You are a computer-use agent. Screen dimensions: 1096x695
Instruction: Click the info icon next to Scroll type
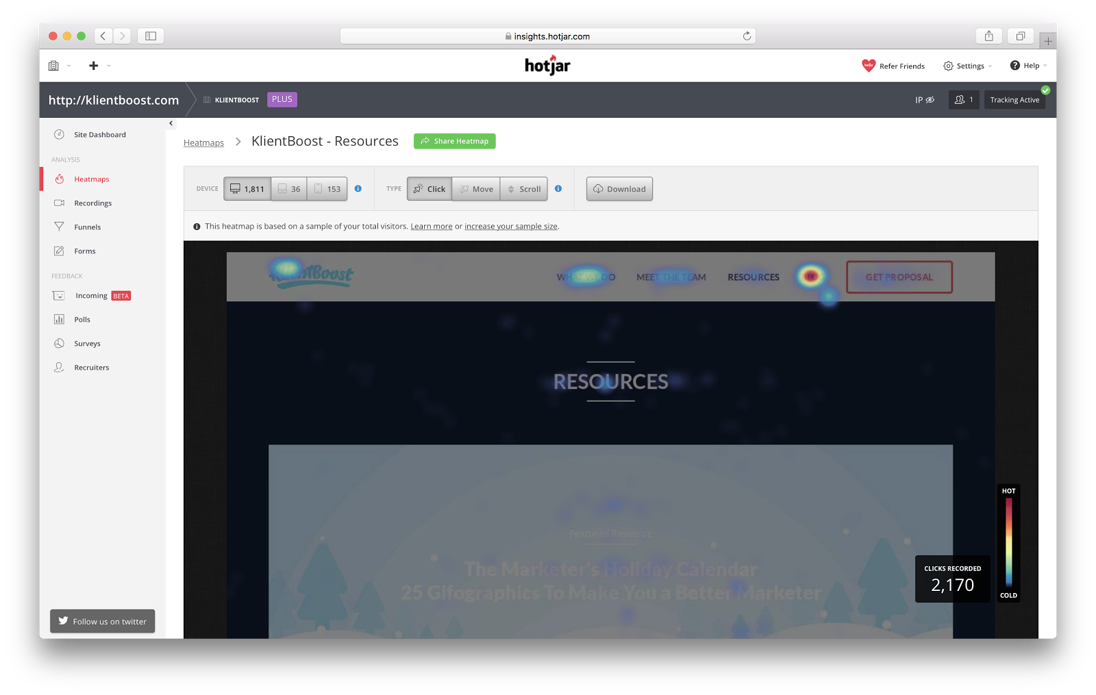coord(558,189)
